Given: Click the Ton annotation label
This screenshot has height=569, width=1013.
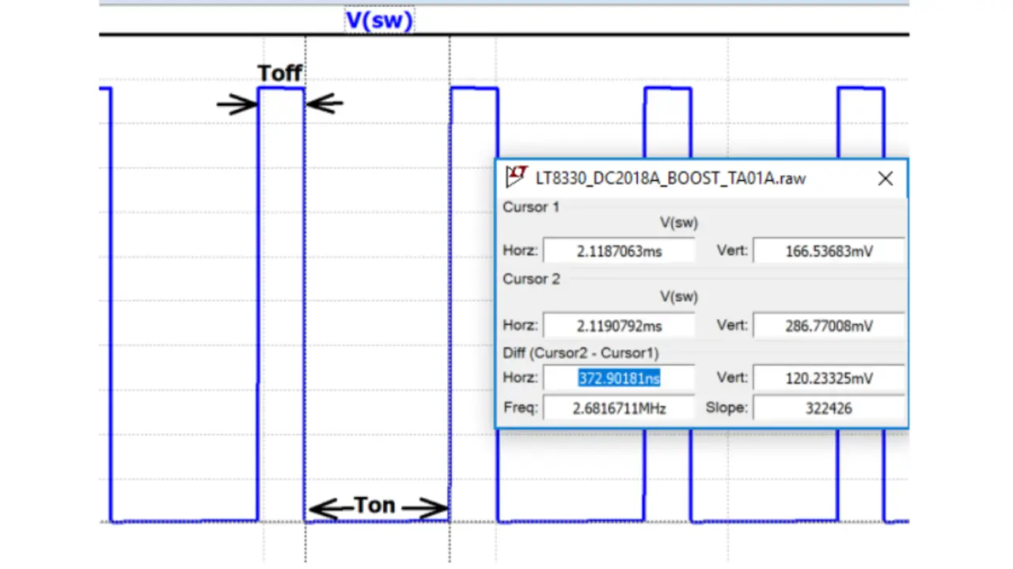Looking at the screenshot, I should click(x=374, y=505).
